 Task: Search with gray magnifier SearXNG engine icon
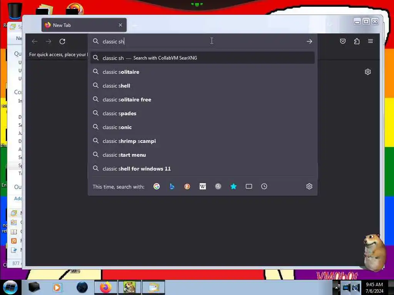pyautogui.click(x=218, y=186)
